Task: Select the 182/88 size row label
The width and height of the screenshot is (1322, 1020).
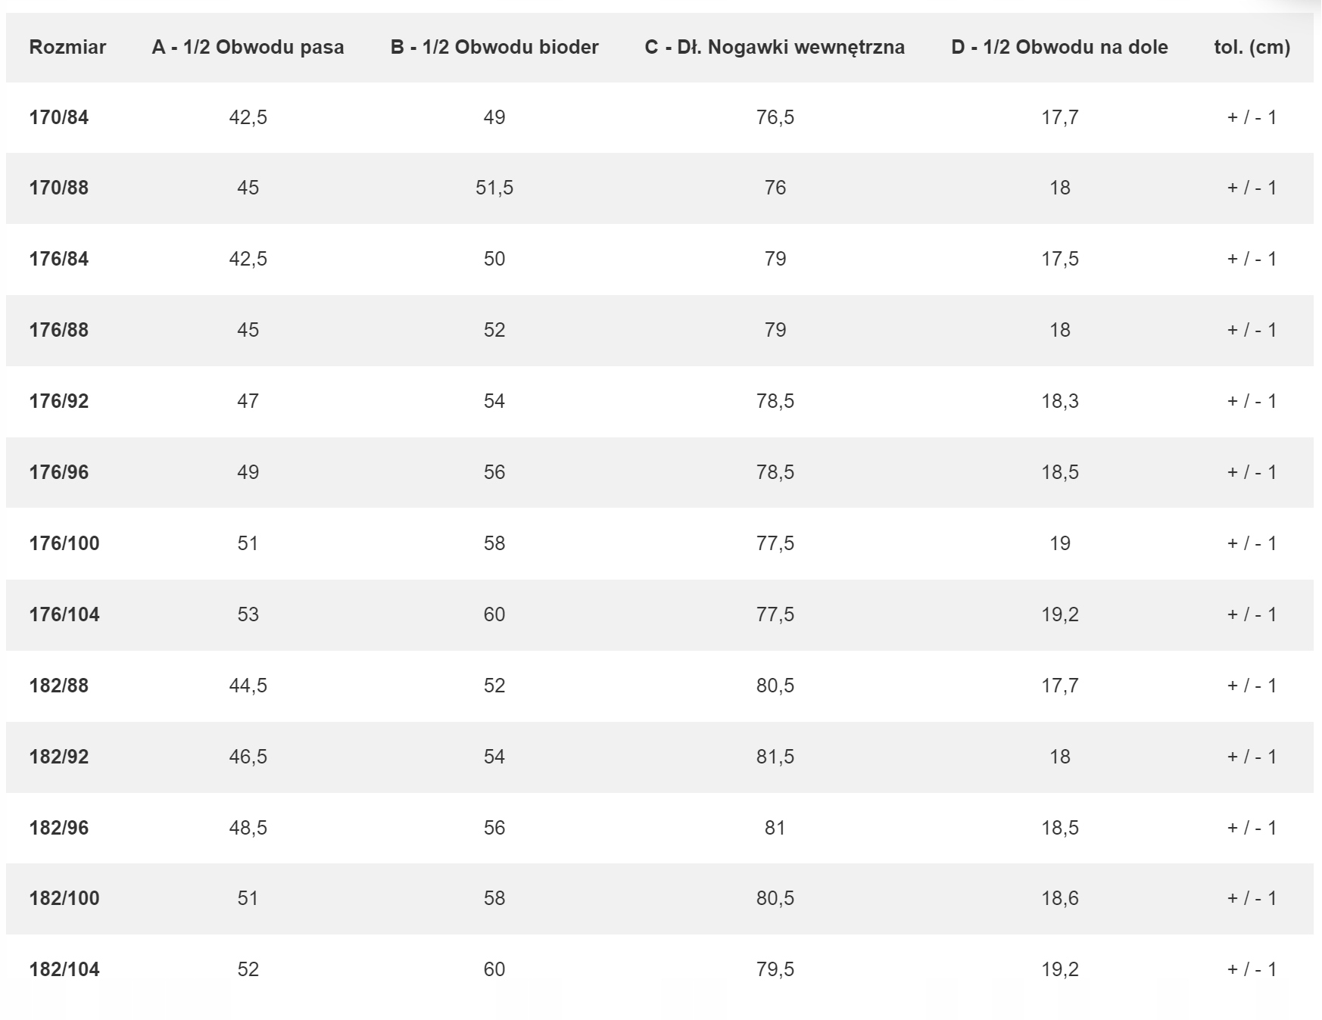Action: click(58, 686)
